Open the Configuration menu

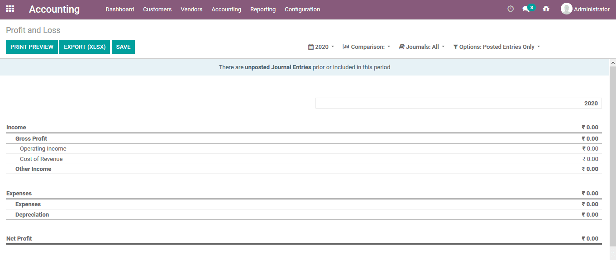click(x=302, y=9)
